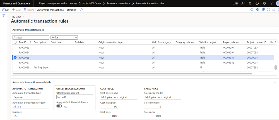Screen dimensions: 279x120
Task: Click the New button
Action: point(16,10)
